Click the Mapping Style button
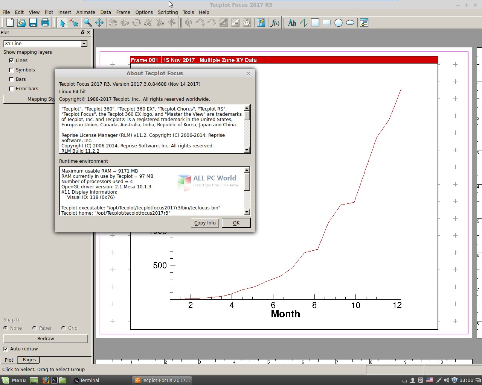Viewport: 482px width, 385px height. tap(29, 99)
